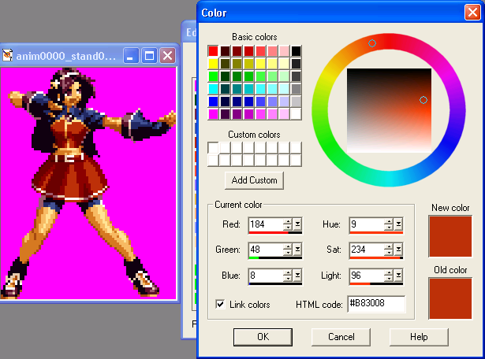Click the Old color preview swatch

(x=450, y=298)
